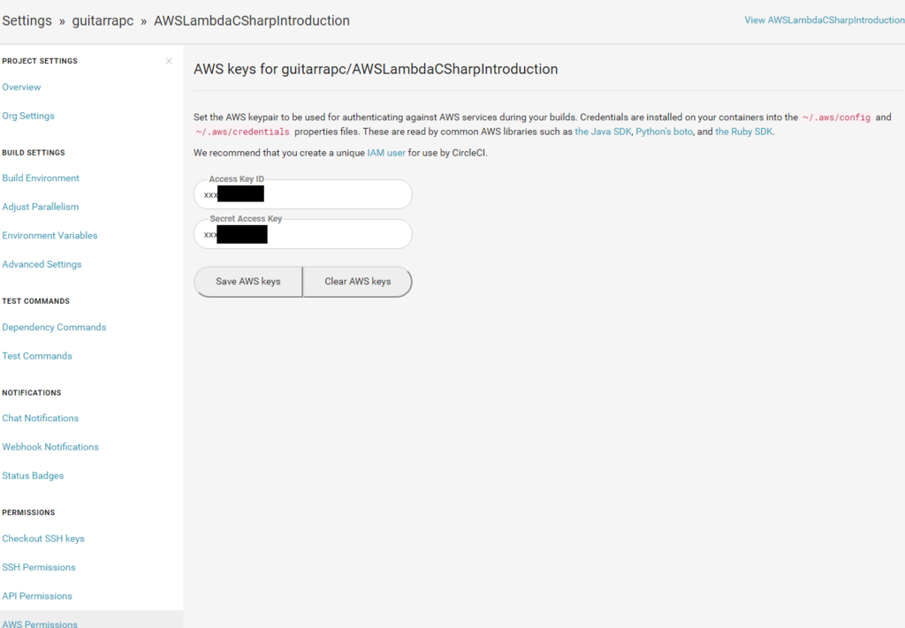Click the PROJECT SETTINGS heading

click(40, 61)
